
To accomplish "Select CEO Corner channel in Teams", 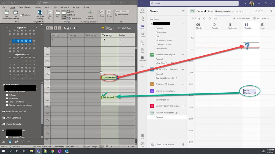I will point(161,32).
